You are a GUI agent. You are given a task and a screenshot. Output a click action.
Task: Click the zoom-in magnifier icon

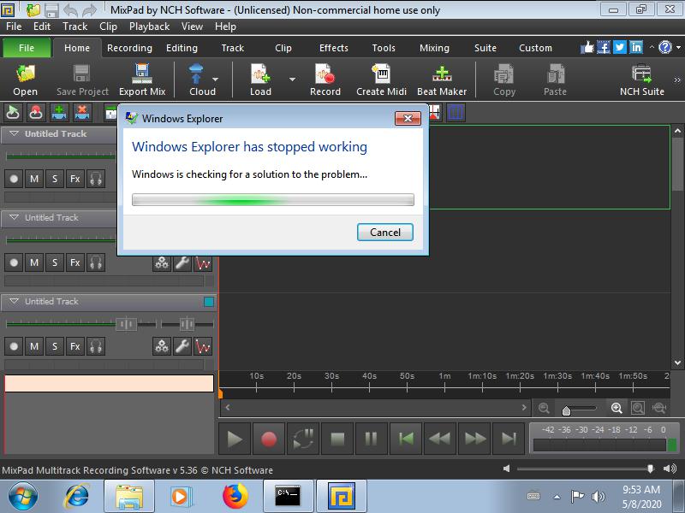(616, 408)
